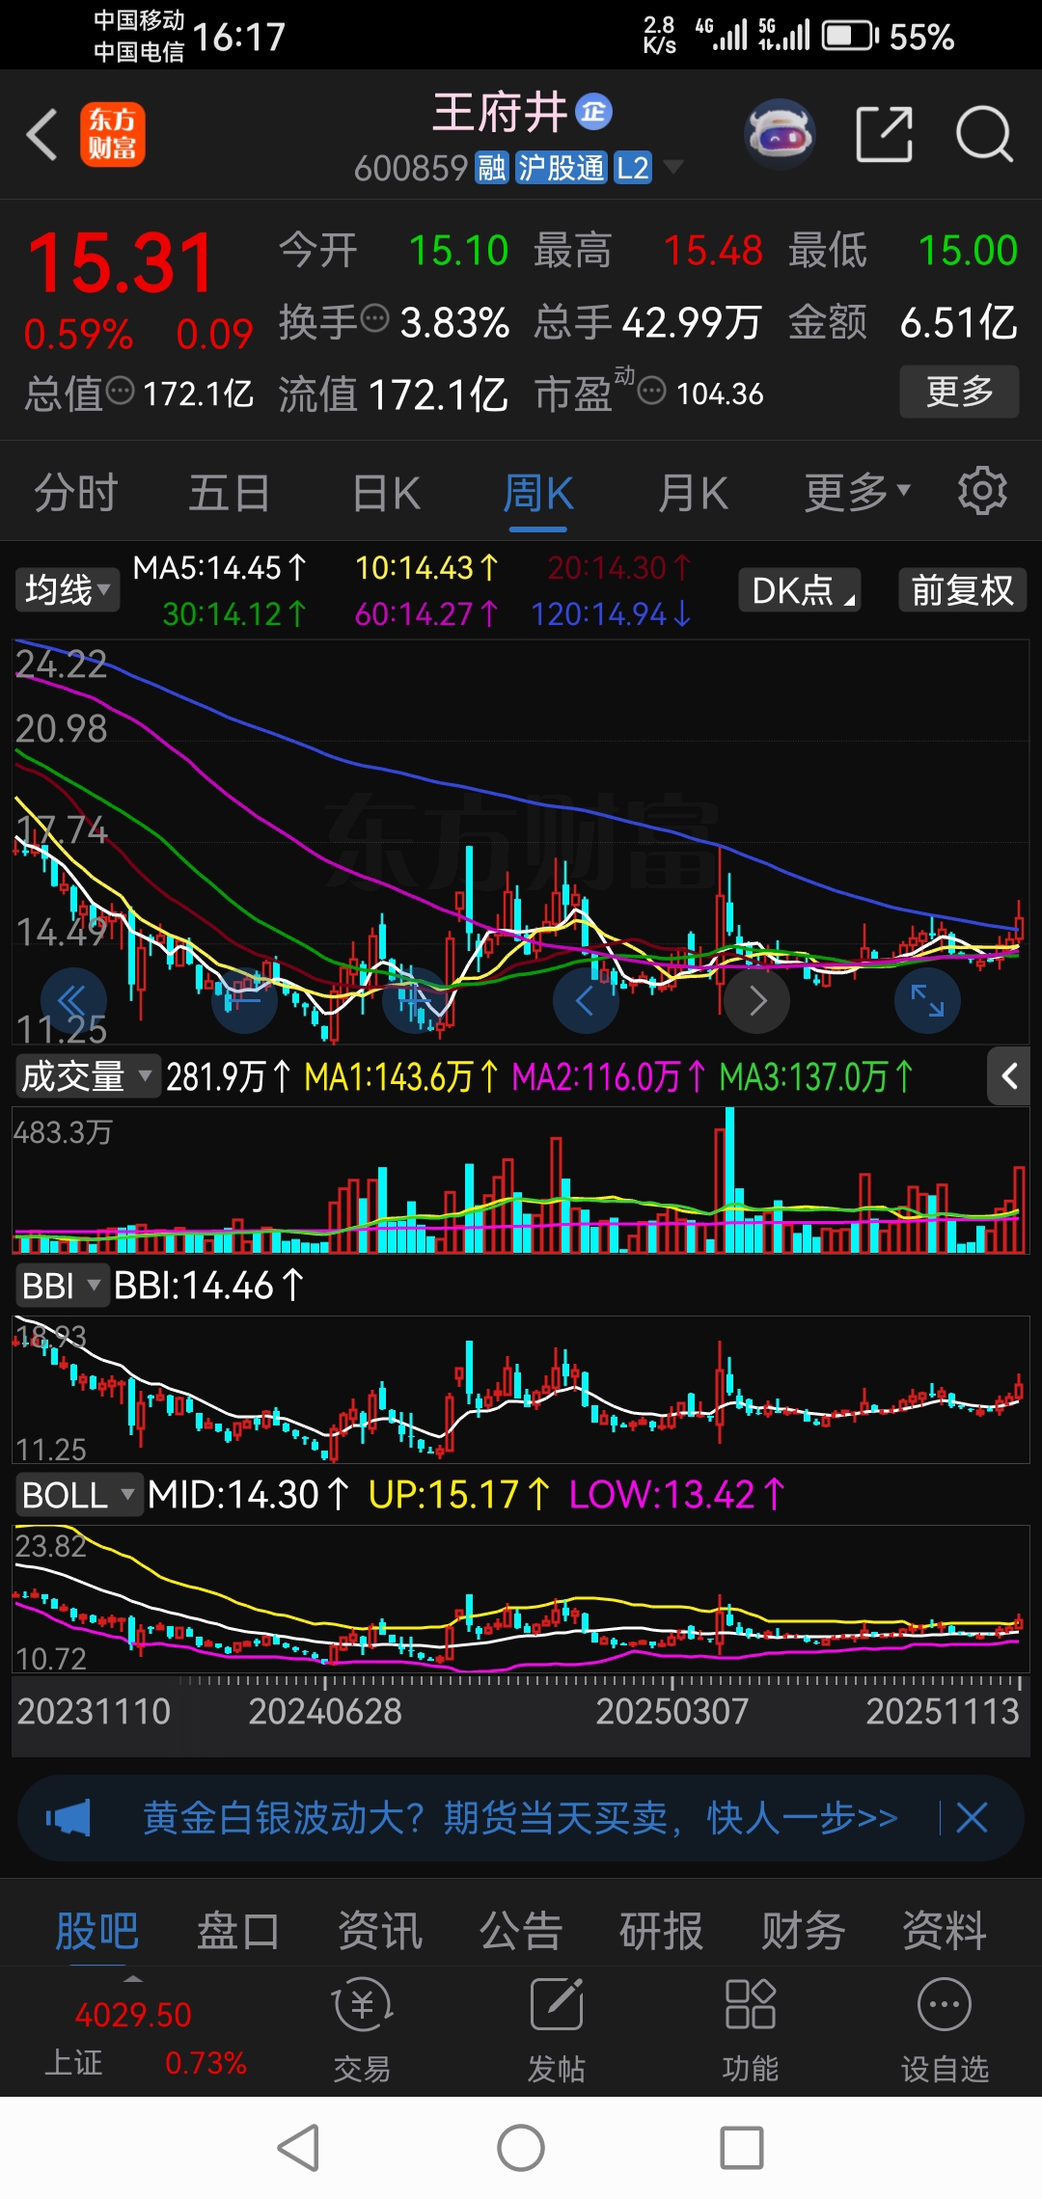Switch to 月K chart tab

693,493
